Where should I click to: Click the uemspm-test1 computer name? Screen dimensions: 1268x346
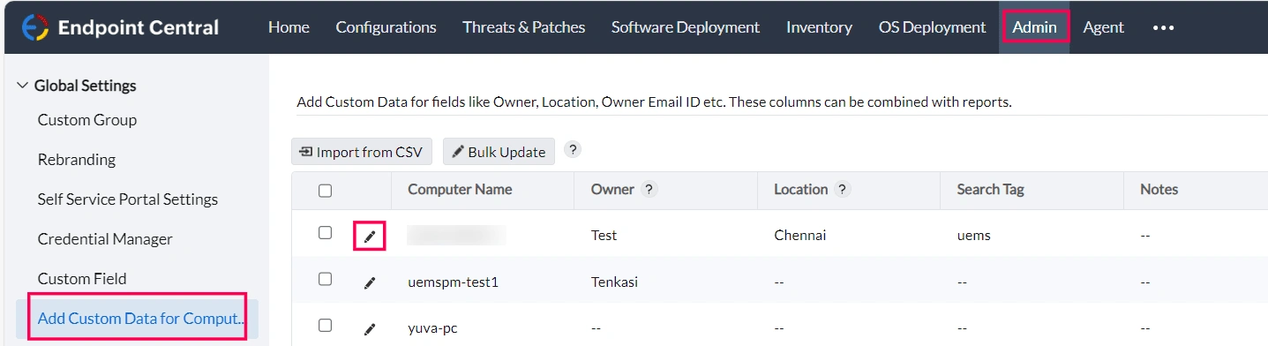454,282
